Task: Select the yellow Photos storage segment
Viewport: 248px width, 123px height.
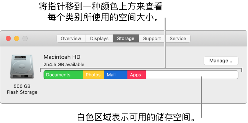Action: [94, 74]
